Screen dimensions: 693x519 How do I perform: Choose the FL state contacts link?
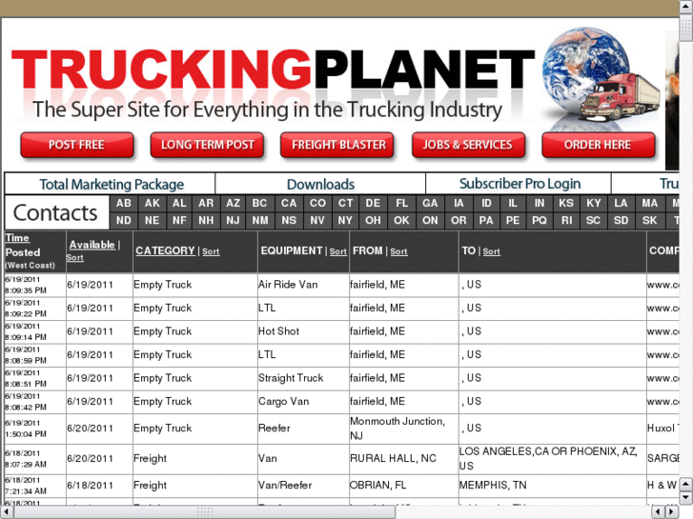401,203
